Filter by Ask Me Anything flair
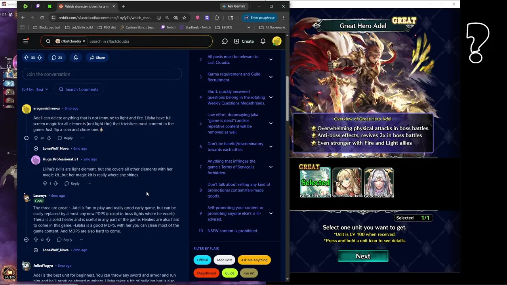The height and width of the screenshot is (285, 507). tap(254, 260)
